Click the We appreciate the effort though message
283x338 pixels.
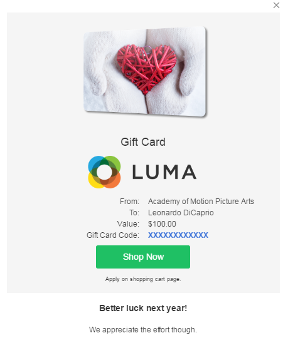(143, 330)
